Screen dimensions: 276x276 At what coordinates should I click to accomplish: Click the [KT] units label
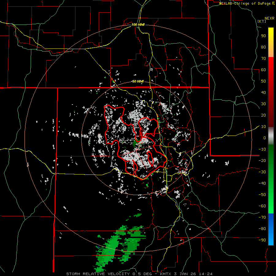click(x=262, y=21)
